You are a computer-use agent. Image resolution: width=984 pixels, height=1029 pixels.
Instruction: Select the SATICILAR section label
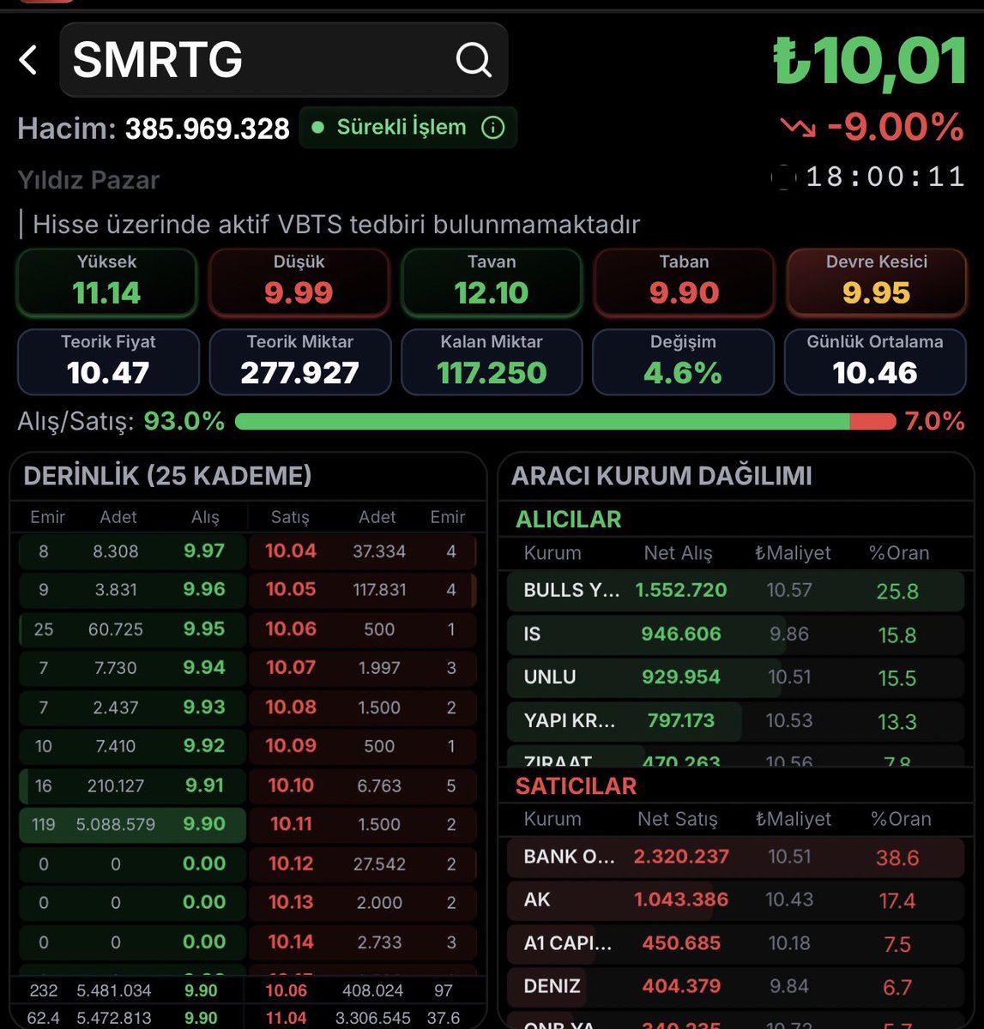point(576,786)
